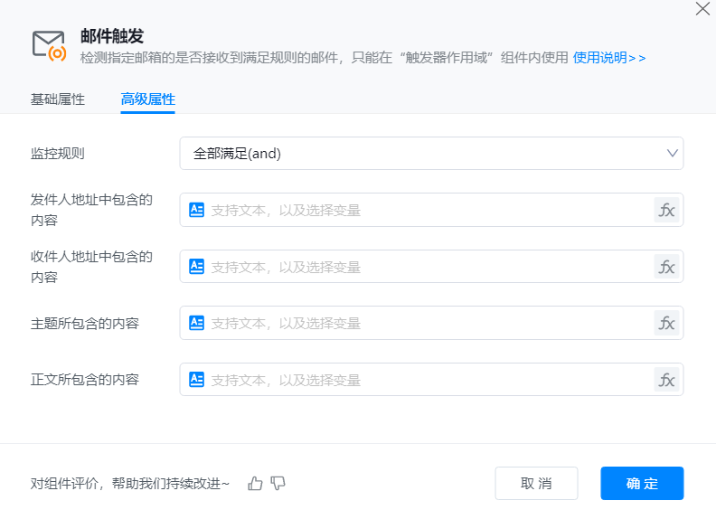This screenshot has height=510, width=716.
Task: Give thumbs down to component rating
Action: coord(278,484)
